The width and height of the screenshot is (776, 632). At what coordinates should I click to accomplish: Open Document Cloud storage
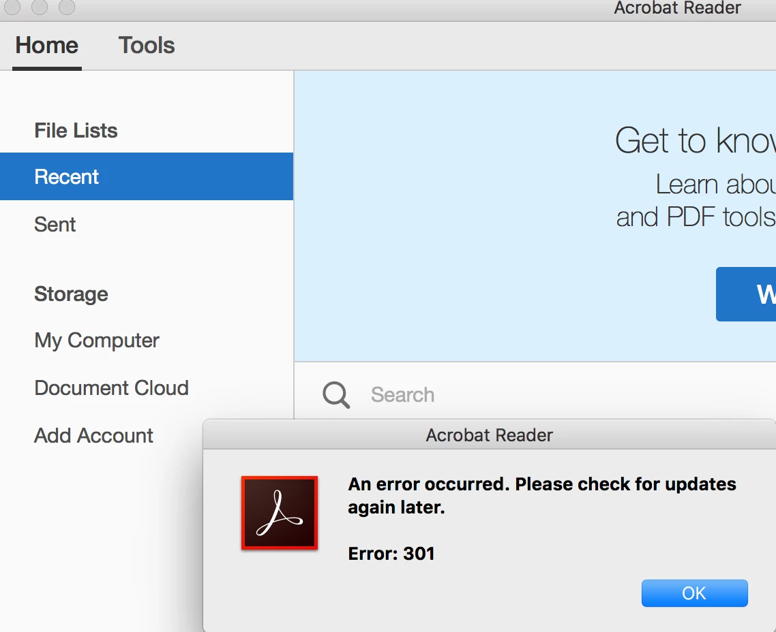[x=111, y=388]
